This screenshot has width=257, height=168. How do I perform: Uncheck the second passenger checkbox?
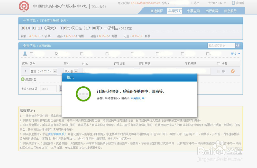(x=56, y=54)
